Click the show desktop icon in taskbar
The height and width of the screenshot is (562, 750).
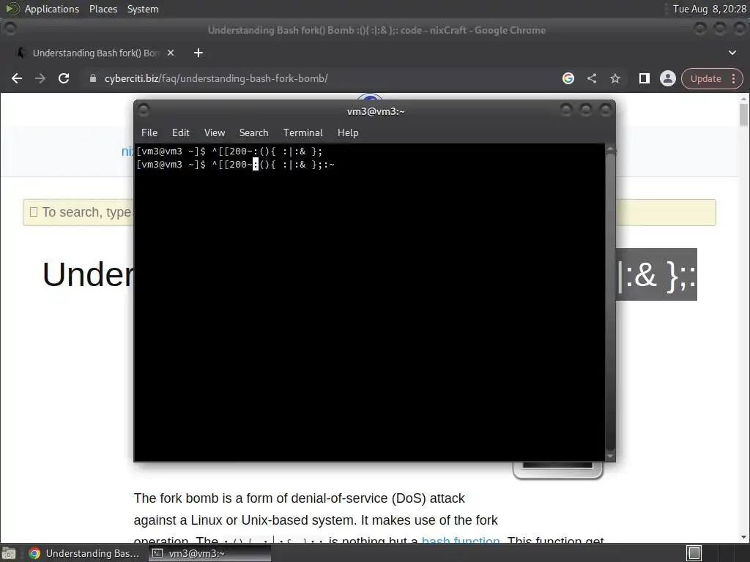[9, 553]
